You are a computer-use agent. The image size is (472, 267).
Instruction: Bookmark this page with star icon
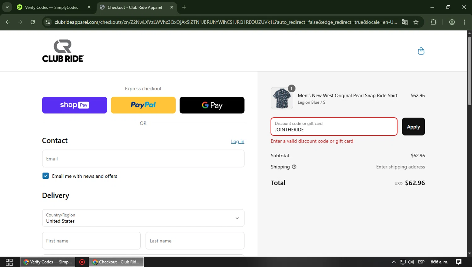pos(416,22)
